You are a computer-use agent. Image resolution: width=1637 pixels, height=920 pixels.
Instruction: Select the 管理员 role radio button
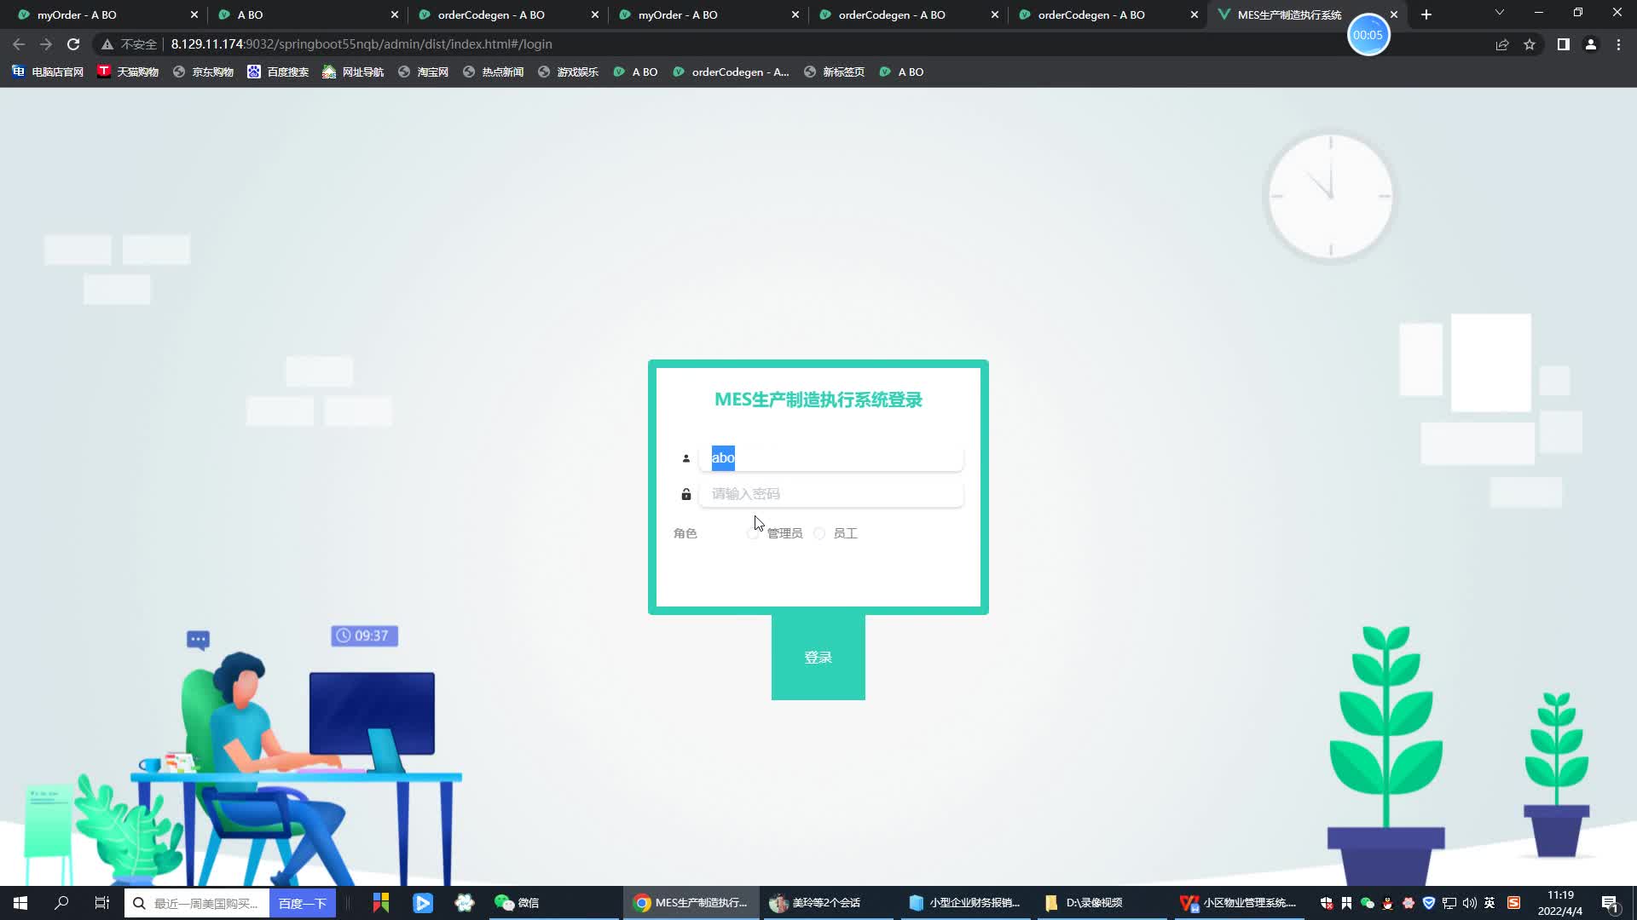pyautogui.click(x=754, y=533)
